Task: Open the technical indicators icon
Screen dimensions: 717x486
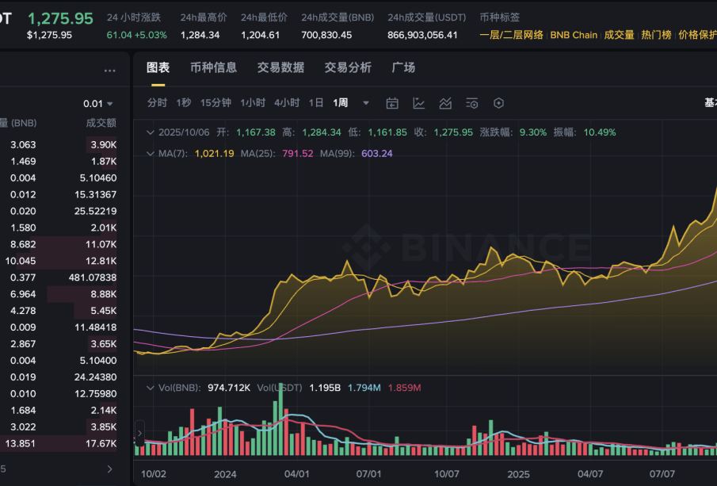Action: [x=445, y=103]
